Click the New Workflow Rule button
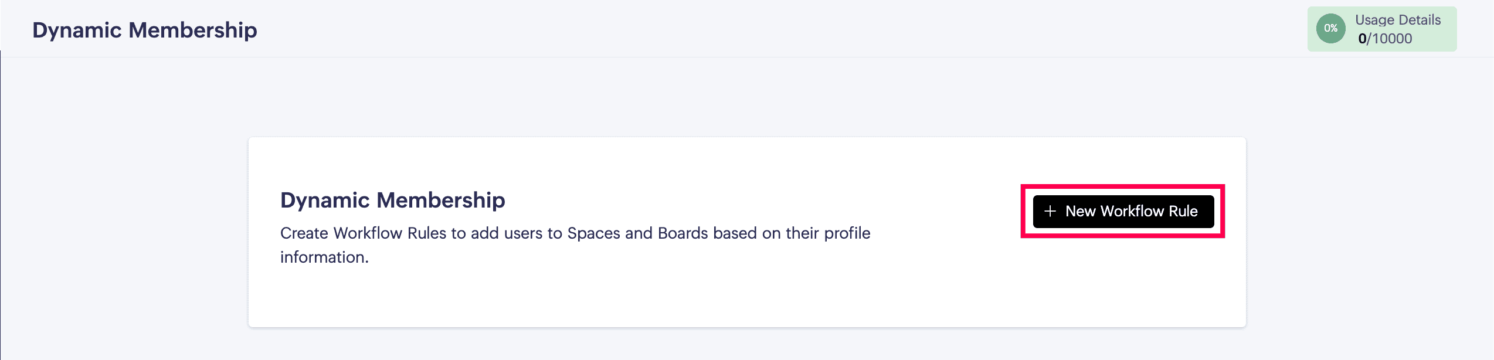1494x360 pixels. click(1123, 212)
